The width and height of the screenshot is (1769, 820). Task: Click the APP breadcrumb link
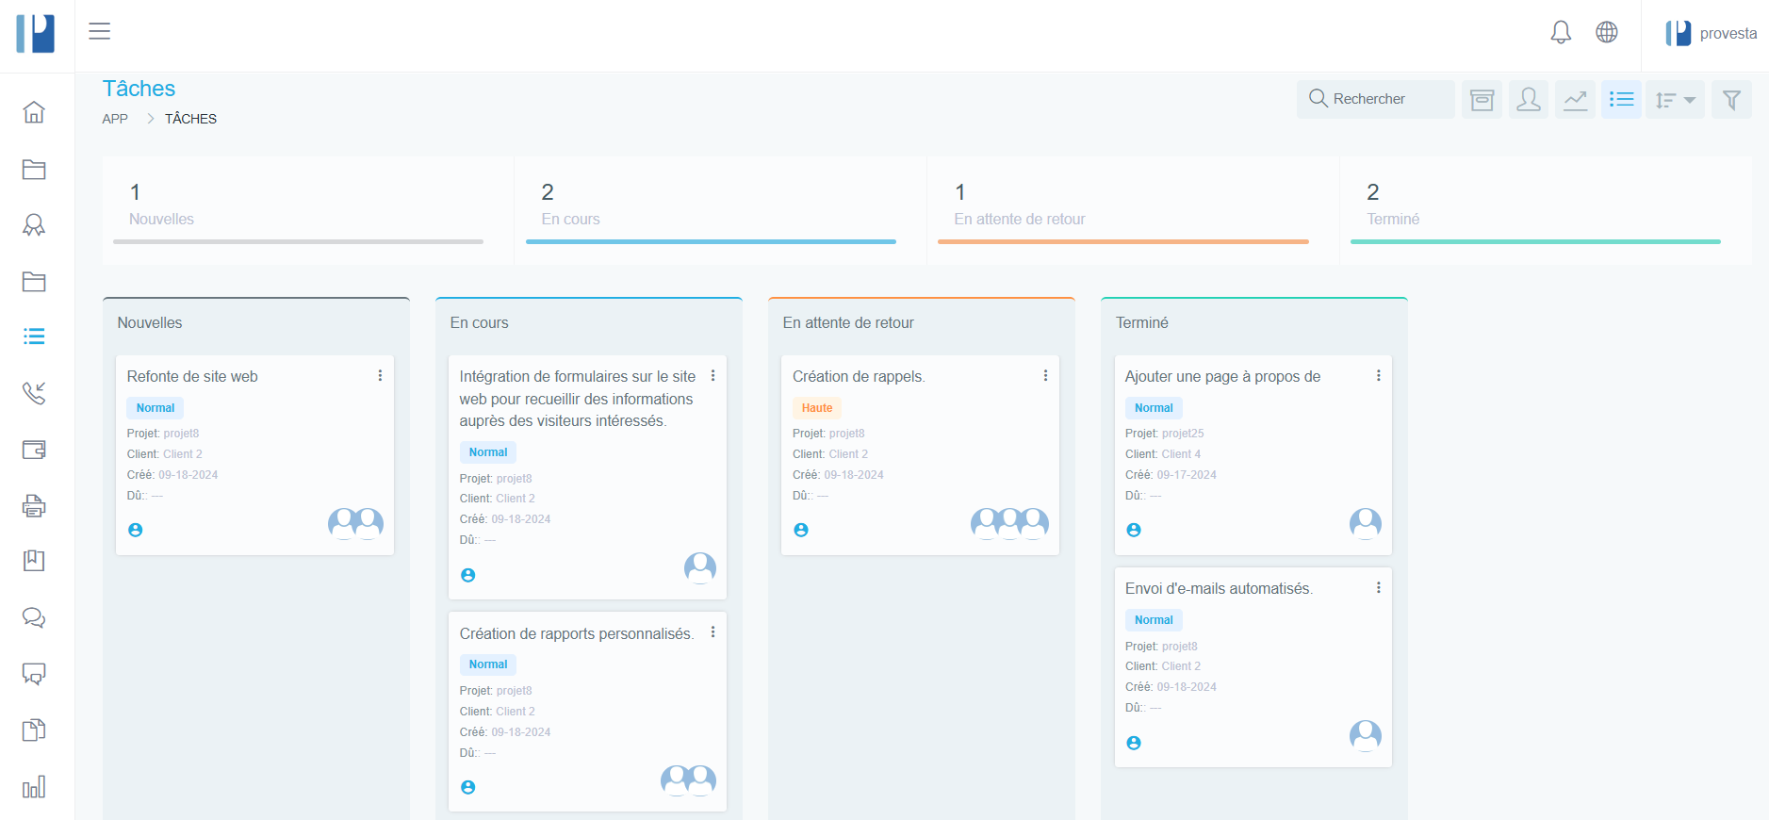click(x=115, y=119)
